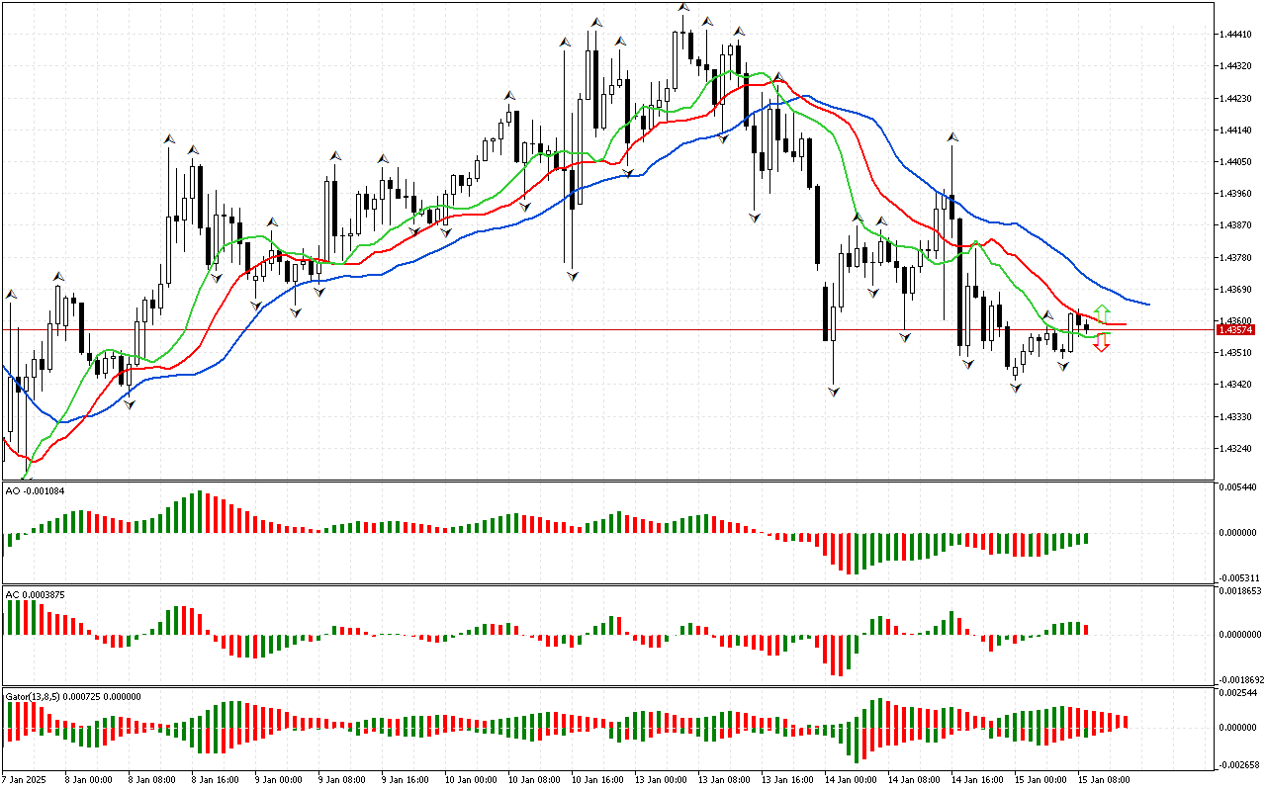Click the 1.44140 price axis label

click(1234, 130)
